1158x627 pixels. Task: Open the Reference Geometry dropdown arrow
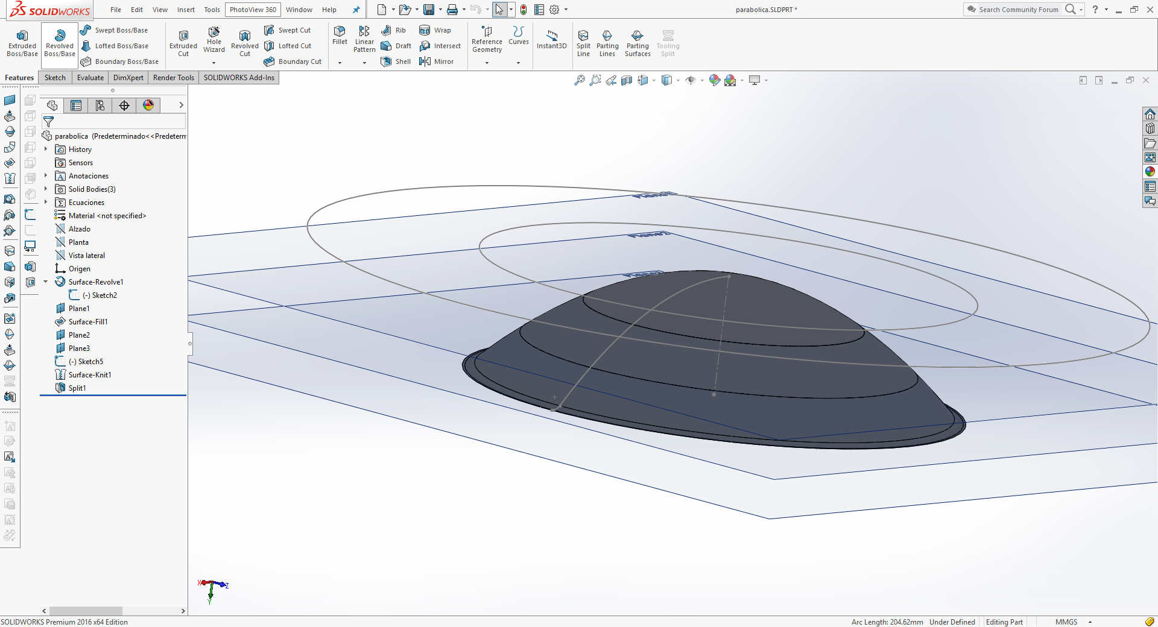click(487, 63)
